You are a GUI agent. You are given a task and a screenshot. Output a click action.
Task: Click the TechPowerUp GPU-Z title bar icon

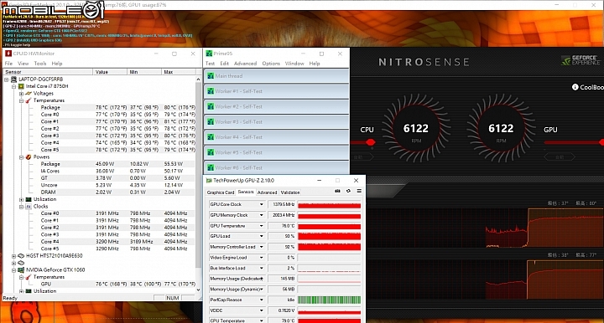[209, 180]
